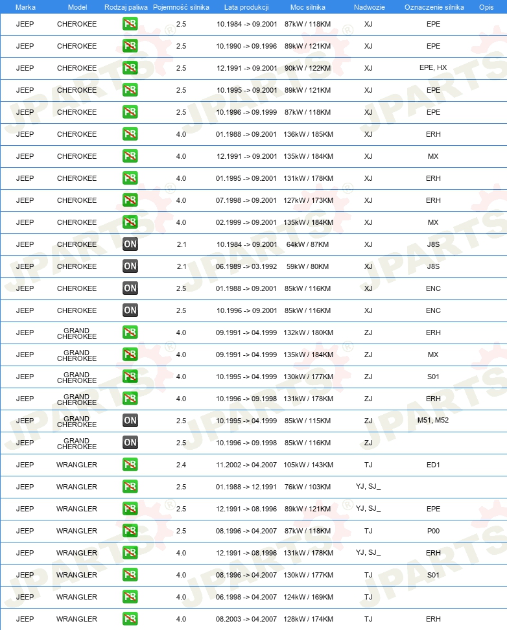The image size is (507, 630).
Task: Click petrol icon in Wrangler 08.1996 S01 row
Action: tap(130, 575)
